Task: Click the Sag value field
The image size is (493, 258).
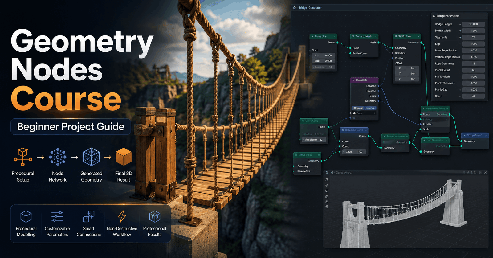Action: pos(474,44)
